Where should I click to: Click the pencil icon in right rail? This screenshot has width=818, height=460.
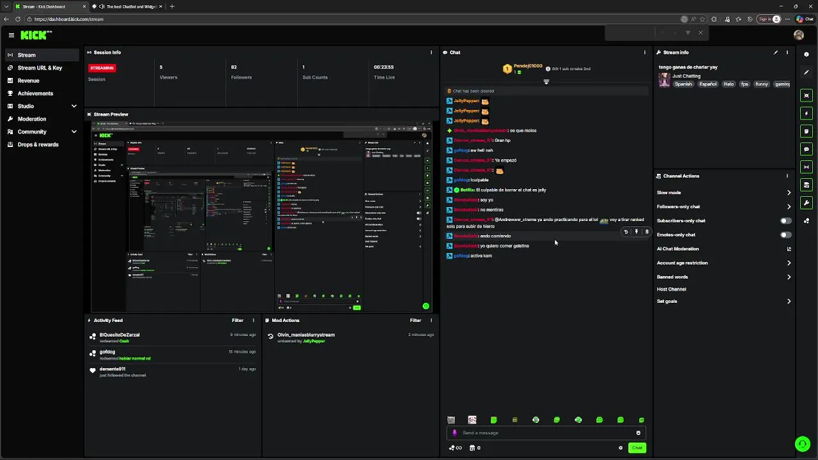[x=806, y=72]
